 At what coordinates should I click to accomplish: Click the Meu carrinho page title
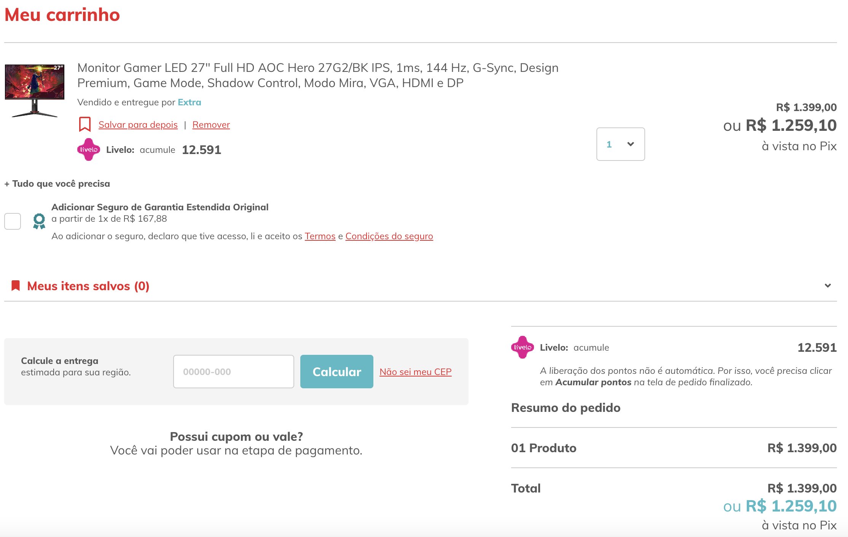(x=62, y=15)
